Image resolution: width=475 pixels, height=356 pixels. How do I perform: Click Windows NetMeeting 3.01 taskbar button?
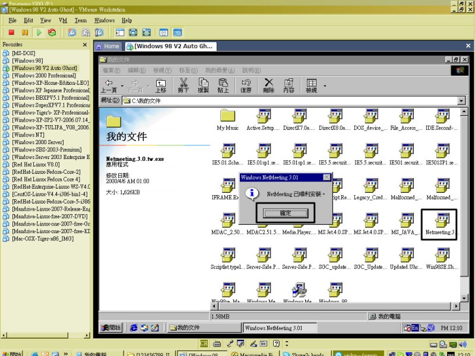(x=280, y=328)
